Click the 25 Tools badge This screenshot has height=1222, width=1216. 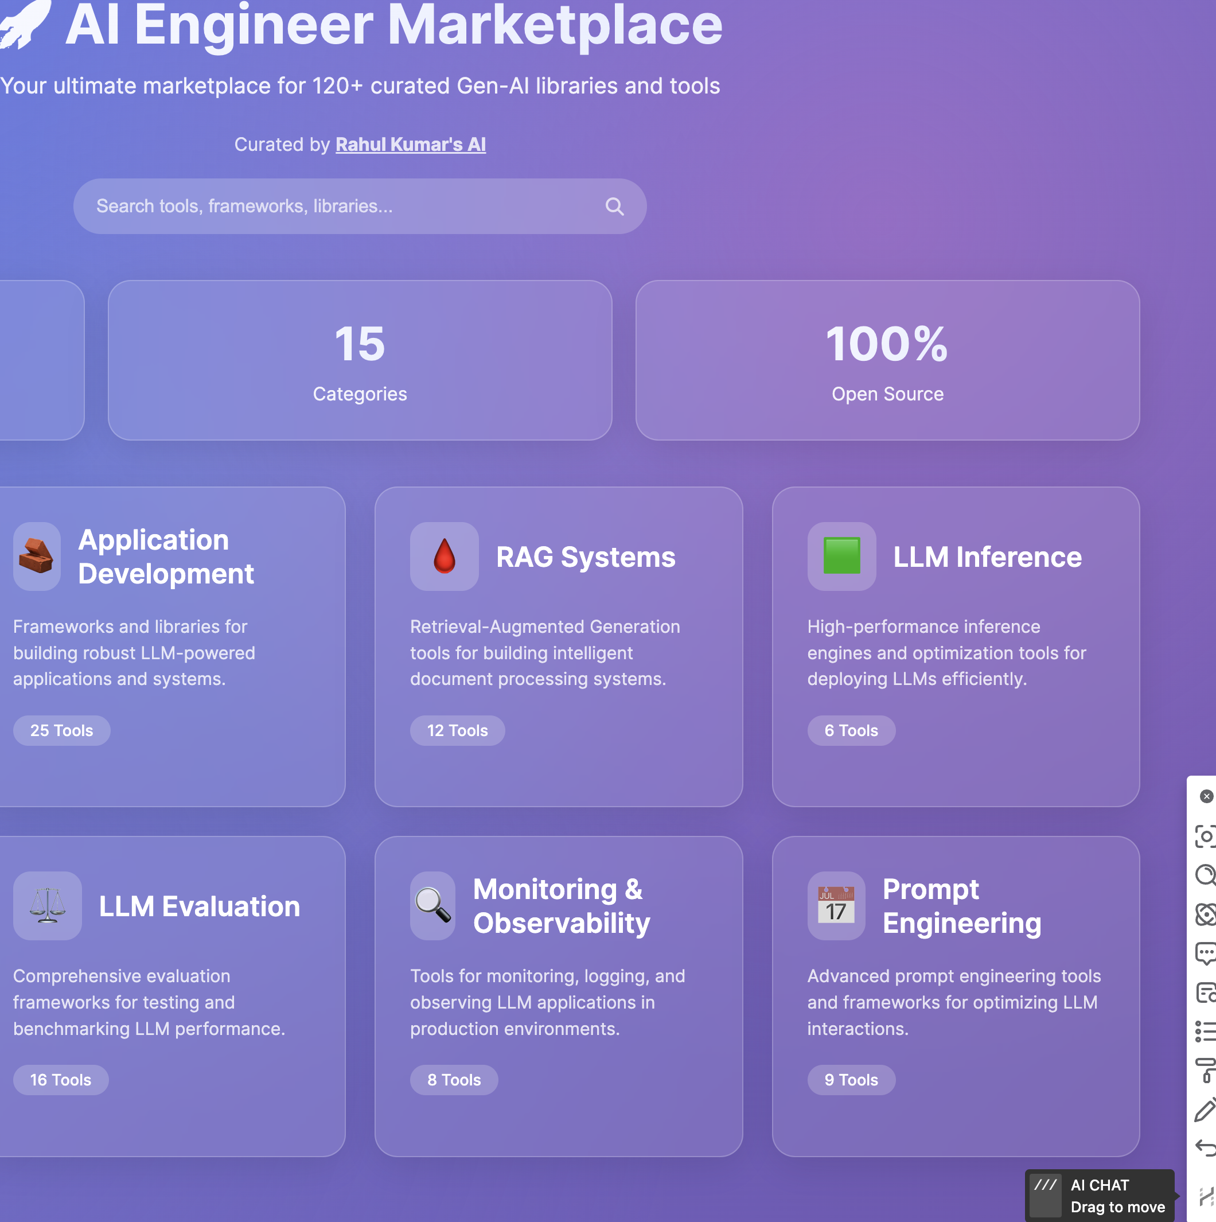tap(61, 730)
